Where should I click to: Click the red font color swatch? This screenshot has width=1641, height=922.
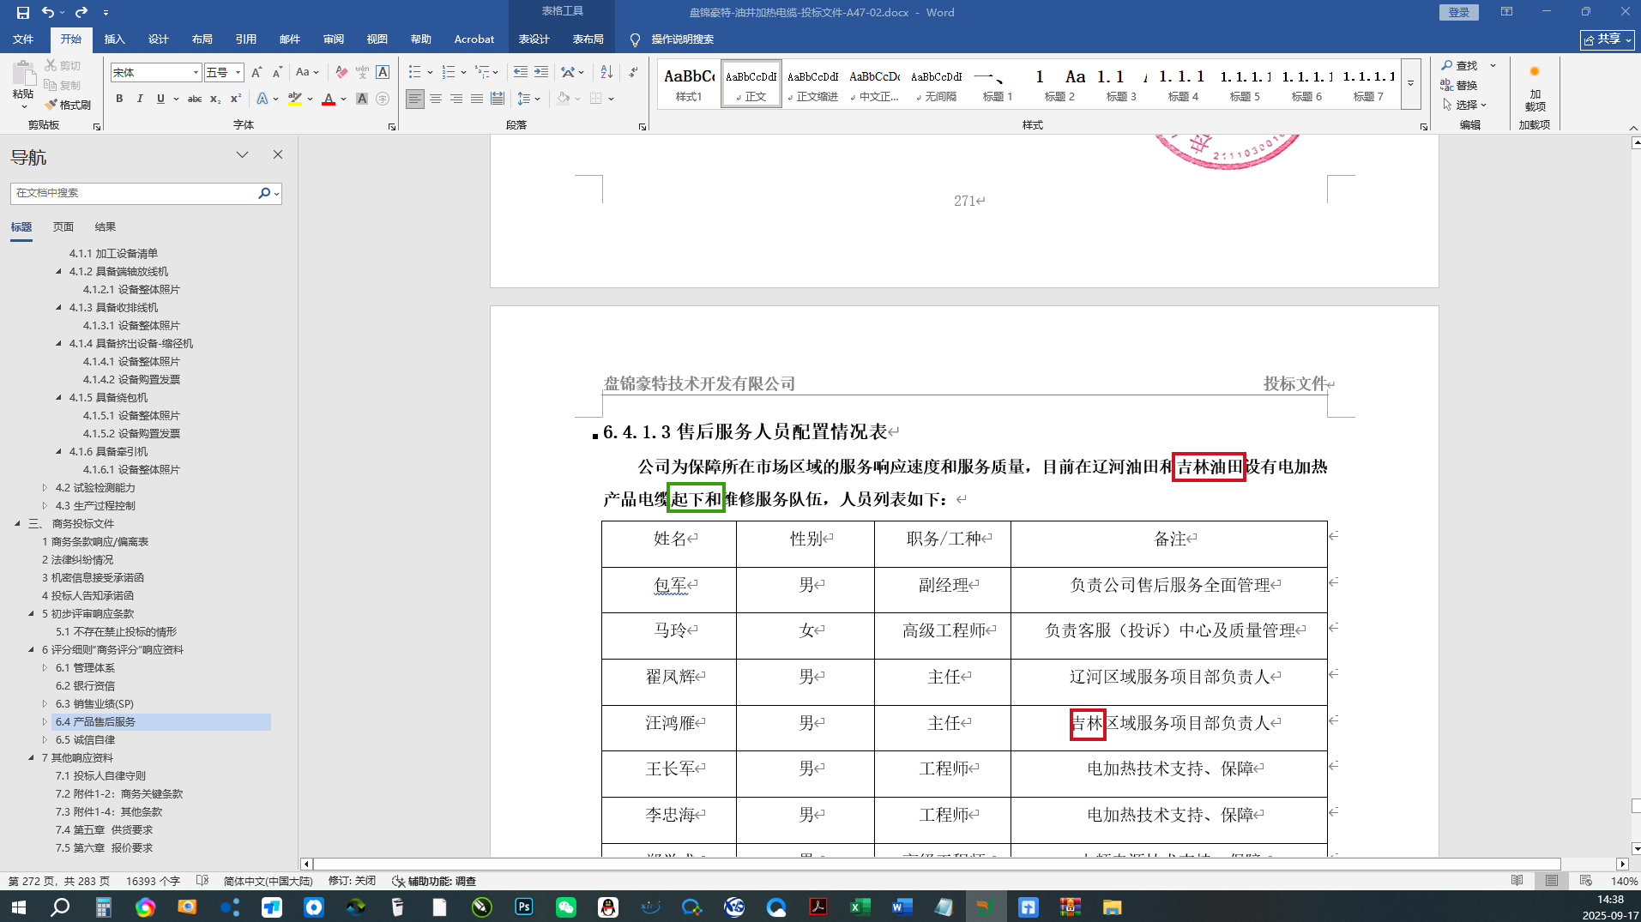pos(329,99)
